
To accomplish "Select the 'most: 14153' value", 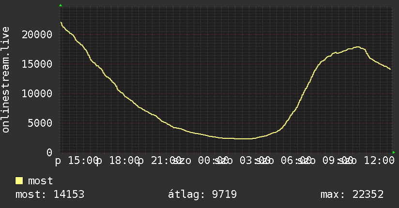I will pos(50,194).
